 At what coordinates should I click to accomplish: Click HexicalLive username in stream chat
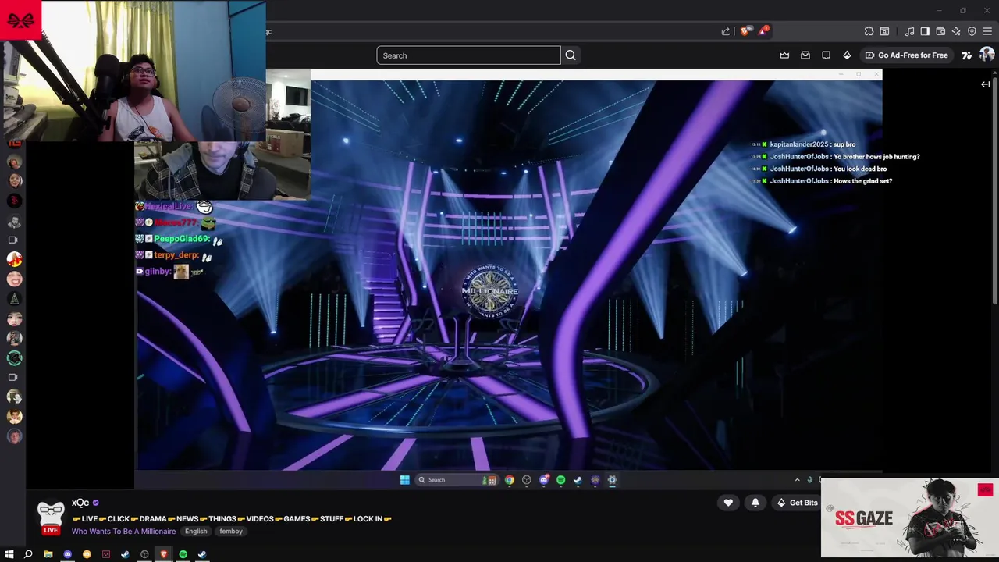[168, 207]
